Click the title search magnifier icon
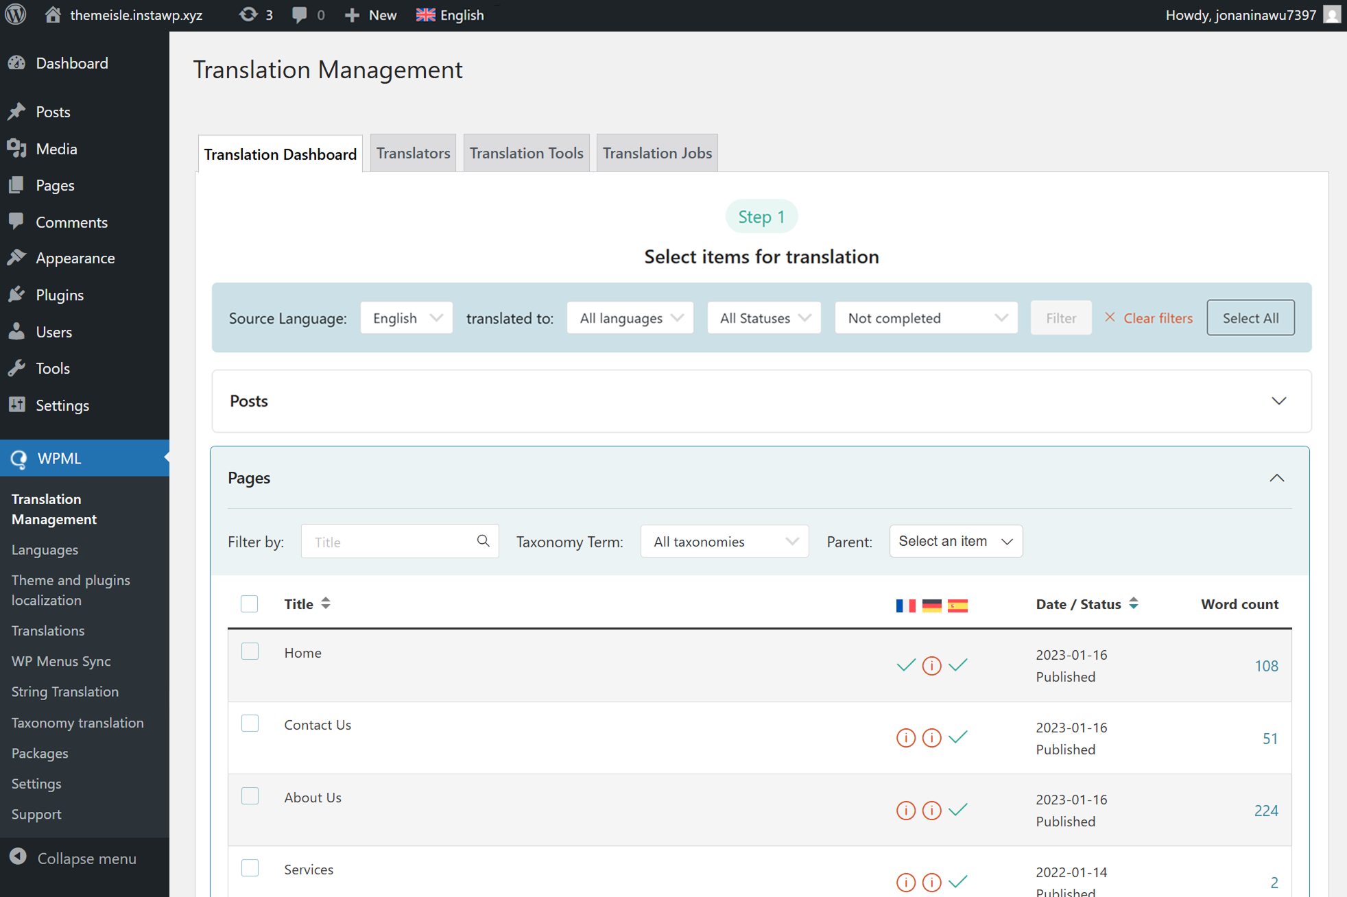 coord(483,541)
